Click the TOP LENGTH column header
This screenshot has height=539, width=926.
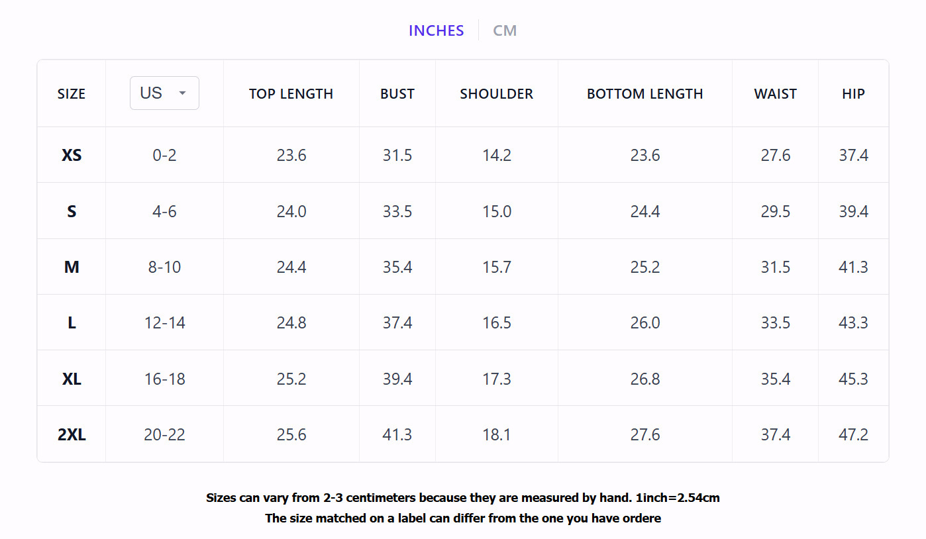tap(291, 94)
